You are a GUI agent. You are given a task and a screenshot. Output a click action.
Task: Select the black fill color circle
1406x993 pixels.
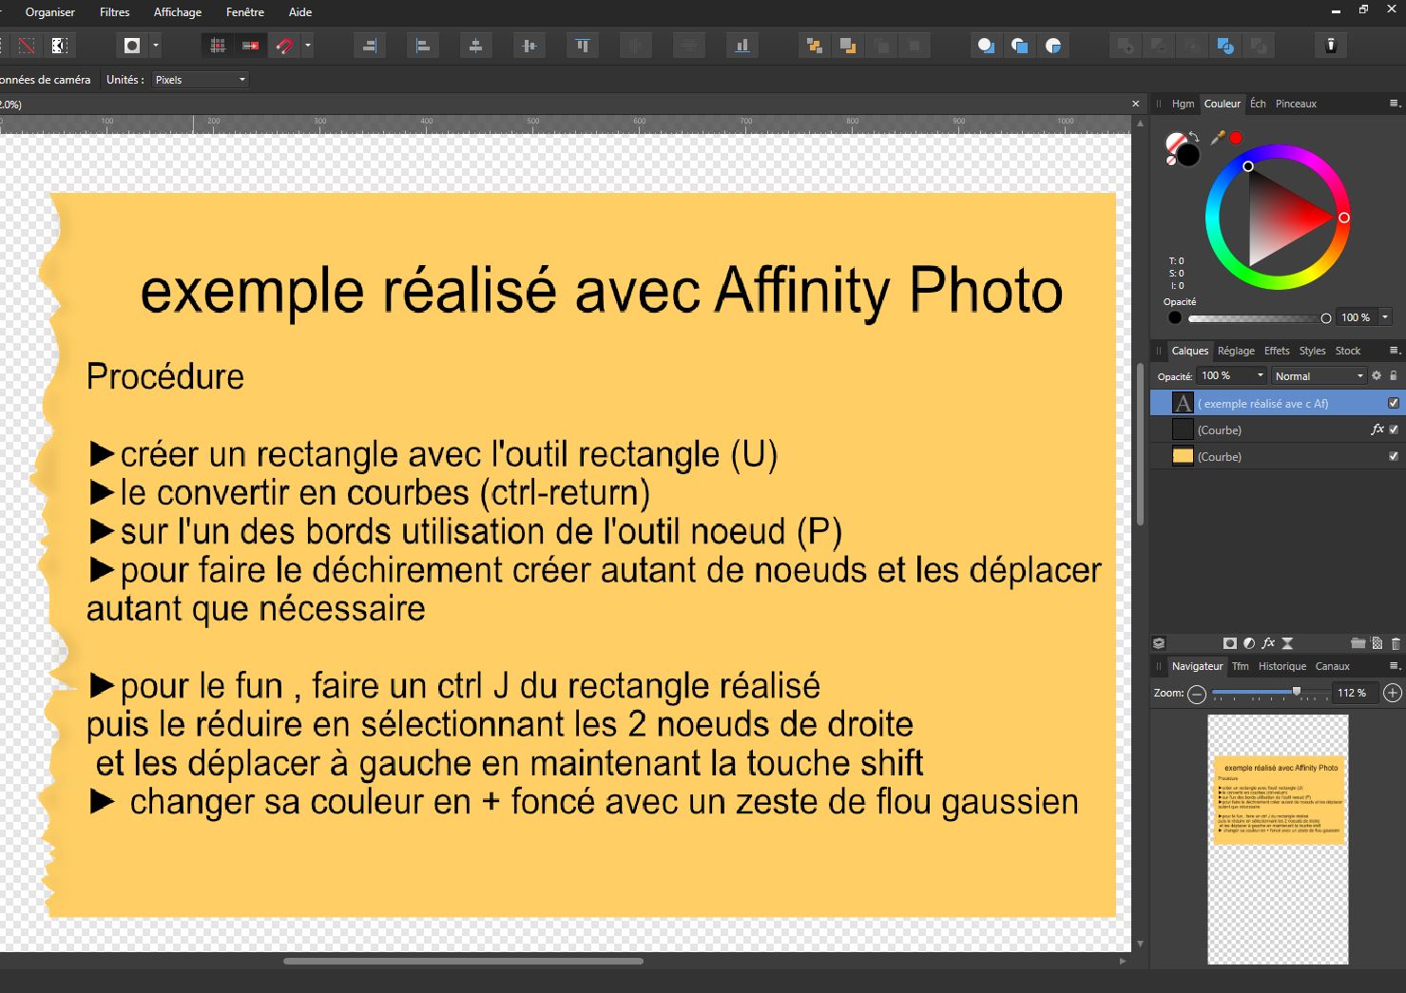pyautogui.click(x=1187, y=155)
